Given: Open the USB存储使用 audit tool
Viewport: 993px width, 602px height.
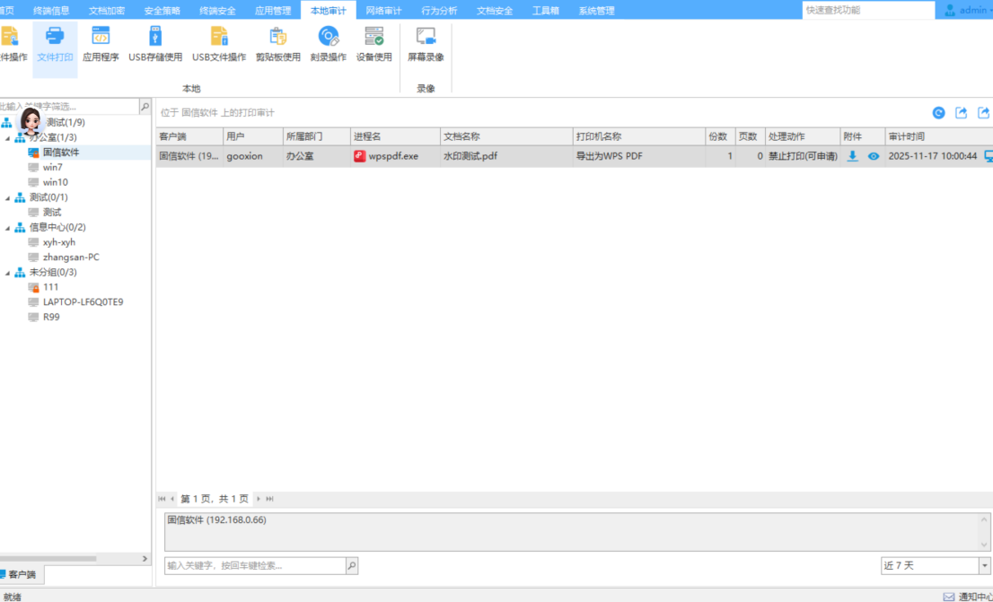Looking at the screenshot, I should point(155,44).
